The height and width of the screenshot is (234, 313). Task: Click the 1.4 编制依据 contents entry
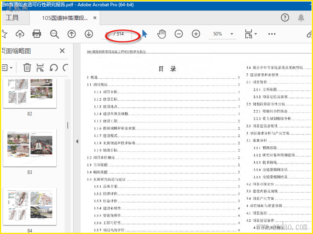[163, 172]
